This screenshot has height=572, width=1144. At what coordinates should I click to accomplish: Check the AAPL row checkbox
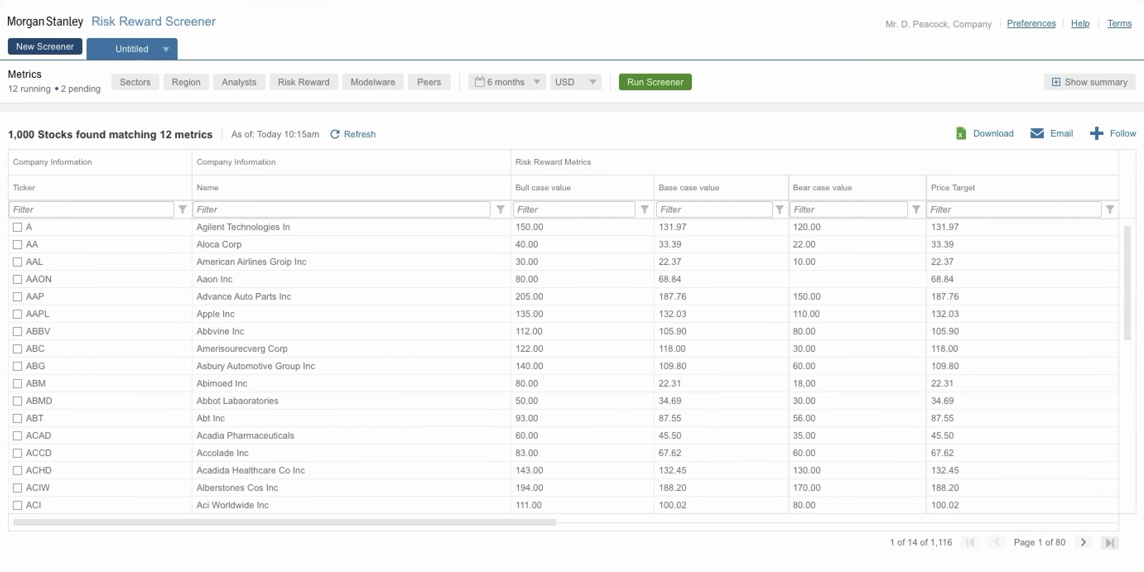tap(17, 314)
